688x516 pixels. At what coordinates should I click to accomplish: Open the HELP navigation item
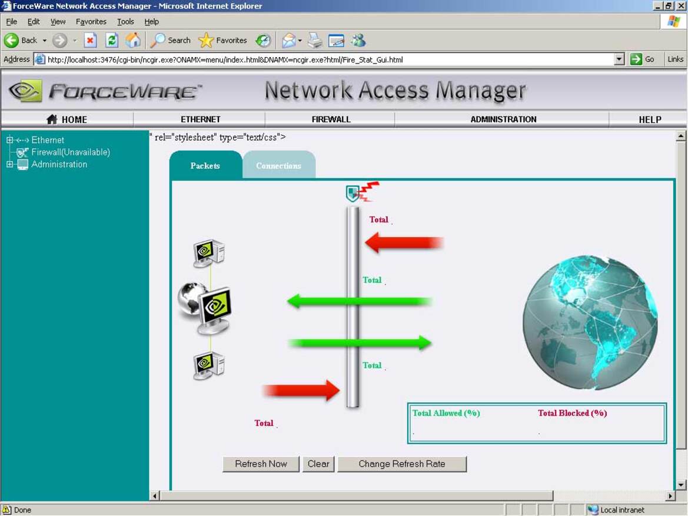tap(649, 119)
